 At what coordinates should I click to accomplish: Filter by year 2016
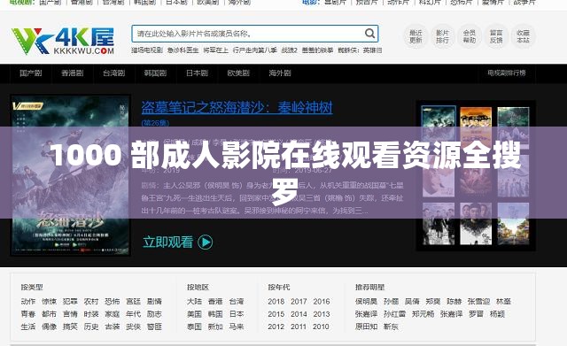pos(322,301)
